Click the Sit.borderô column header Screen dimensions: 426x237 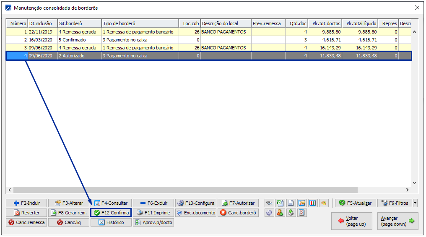tap(80, 23)
